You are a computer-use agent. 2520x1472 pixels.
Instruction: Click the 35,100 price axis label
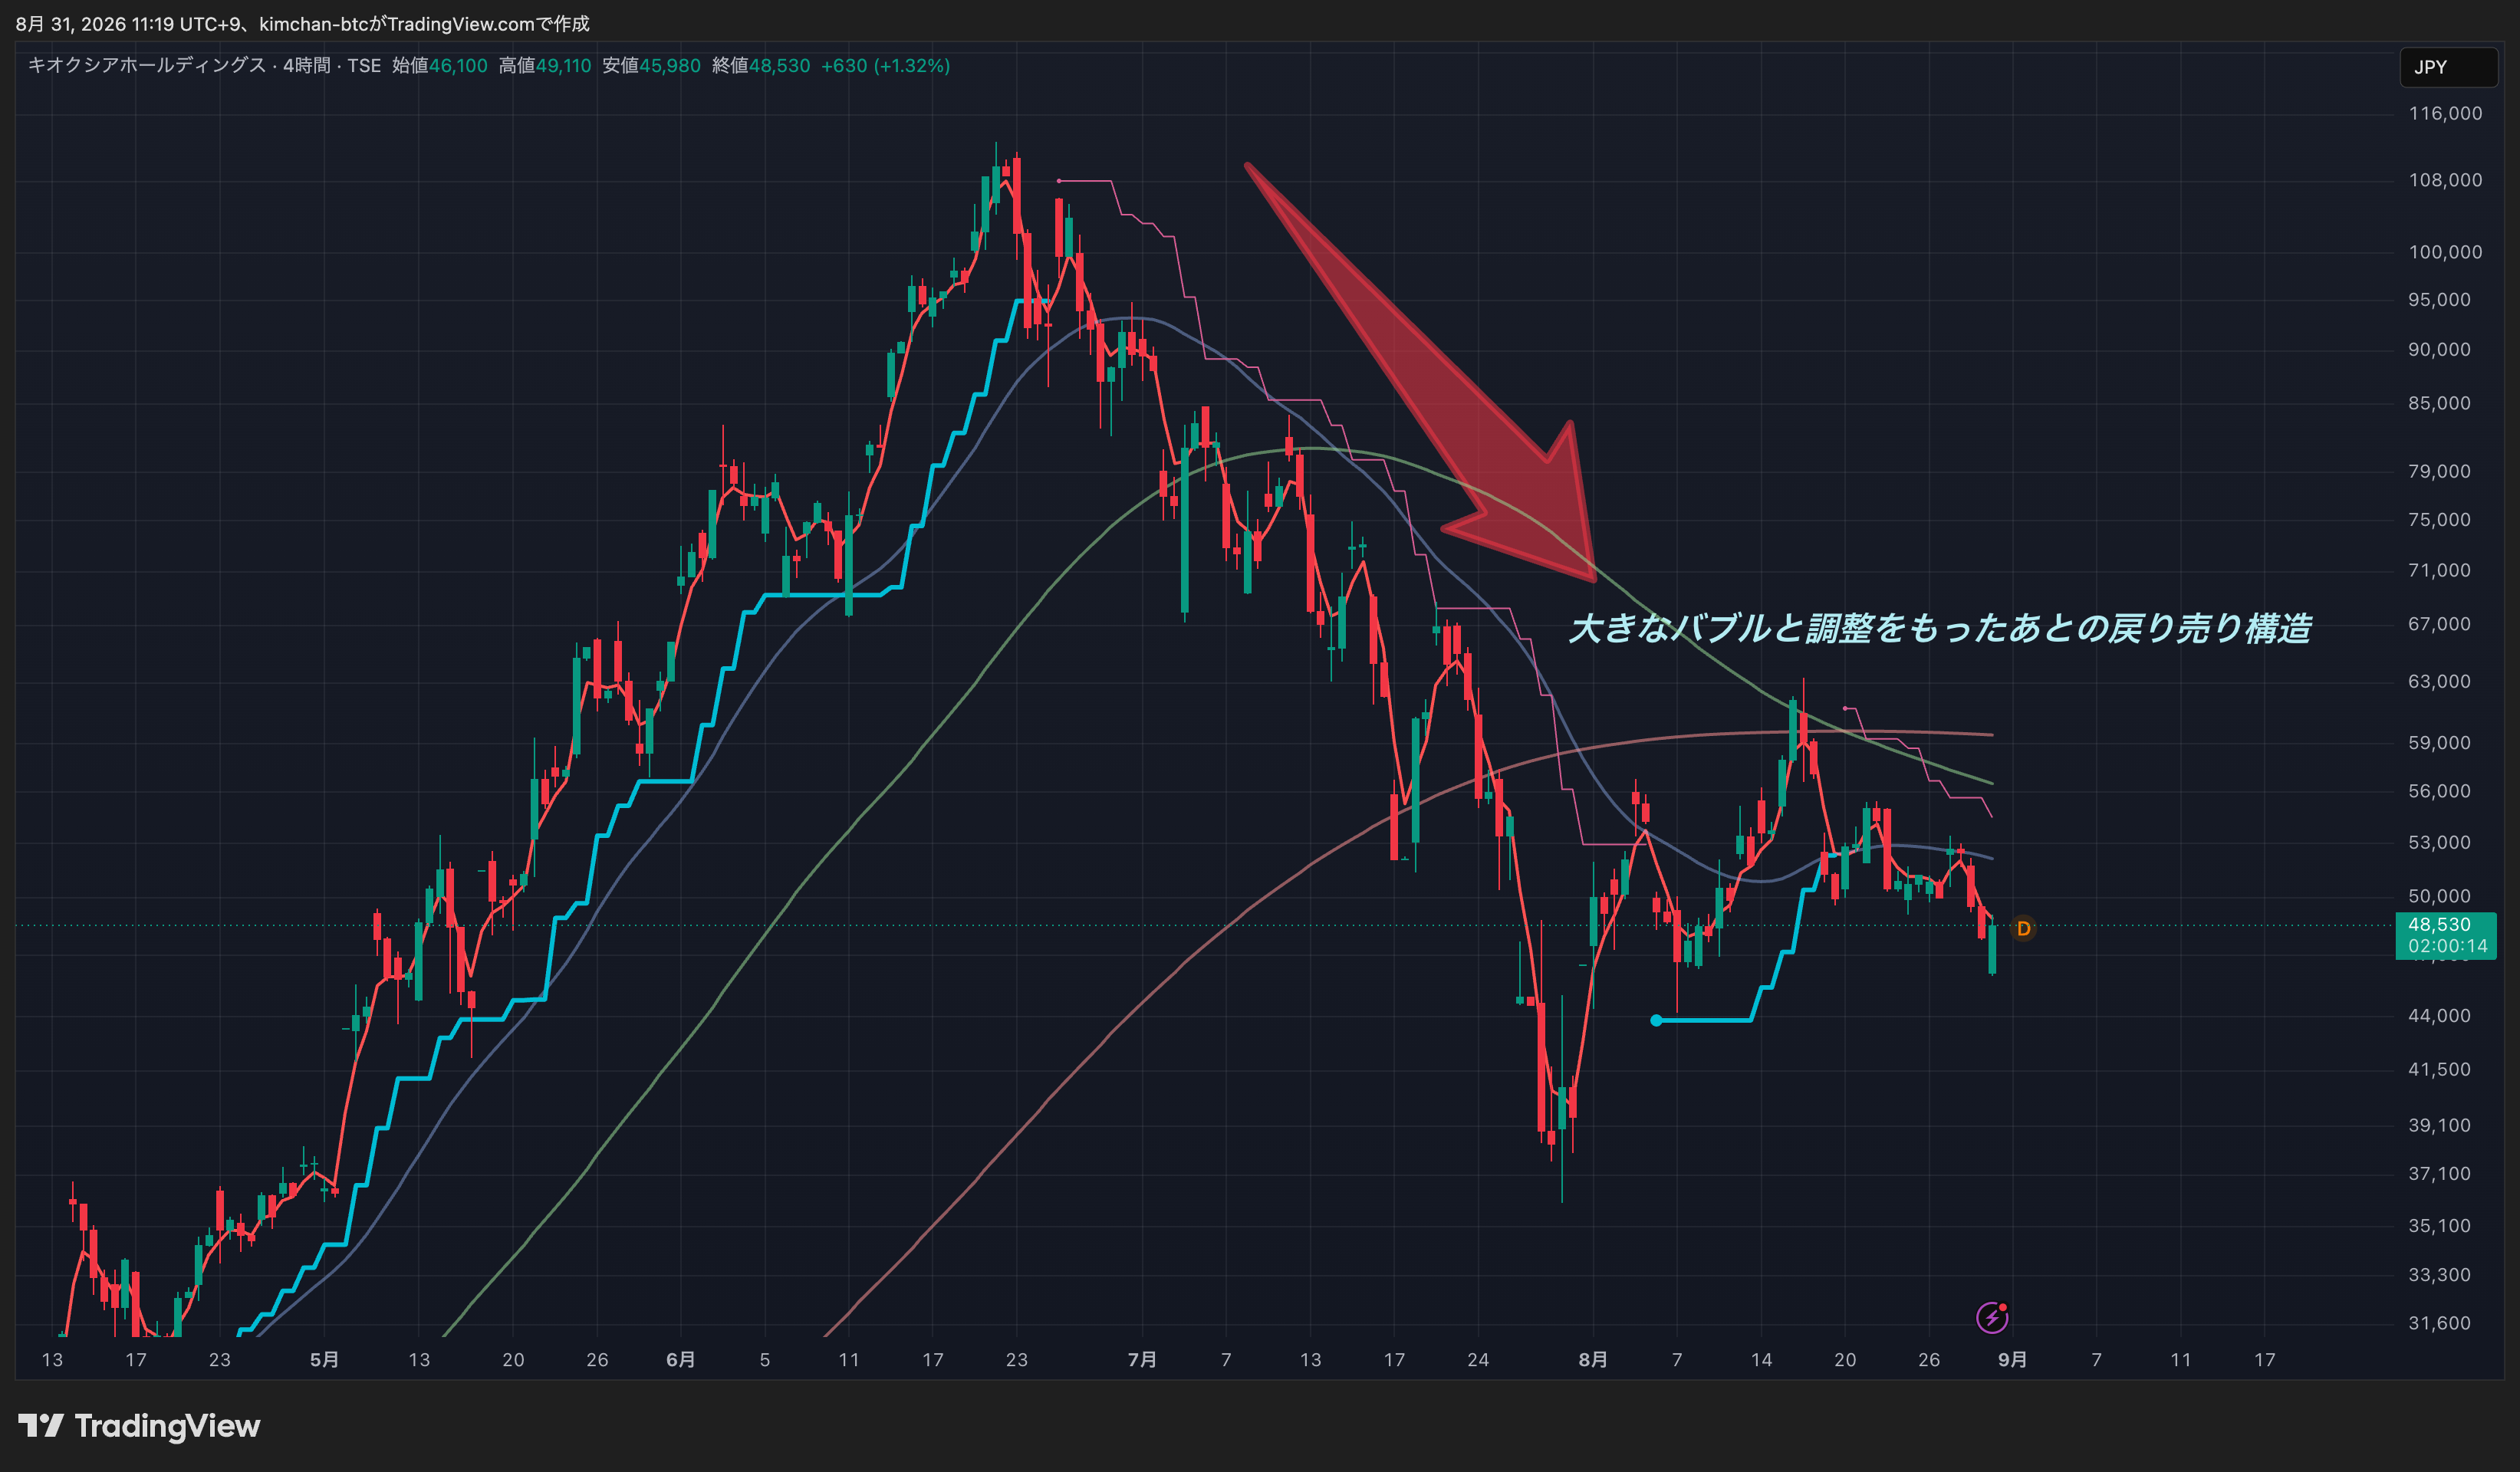point(2439,1226)
